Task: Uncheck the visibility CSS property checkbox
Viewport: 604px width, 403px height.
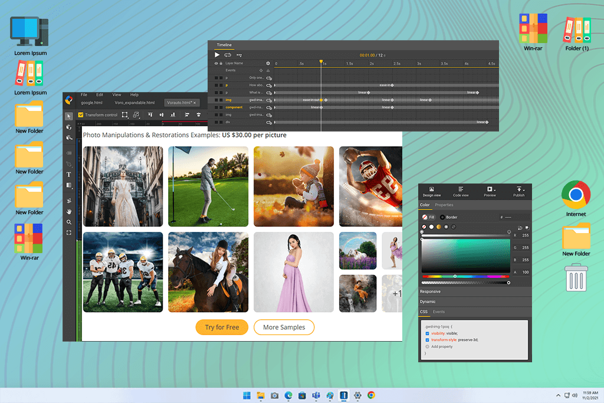Action: tap(428, 333)
